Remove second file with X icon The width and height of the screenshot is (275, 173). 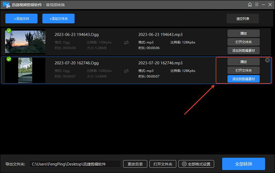[x=267, y=60]
